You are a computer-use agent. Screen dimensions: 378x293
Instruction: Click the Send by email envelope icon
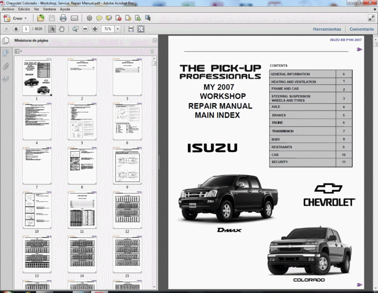pyautogui.click(x=74, y=18)
